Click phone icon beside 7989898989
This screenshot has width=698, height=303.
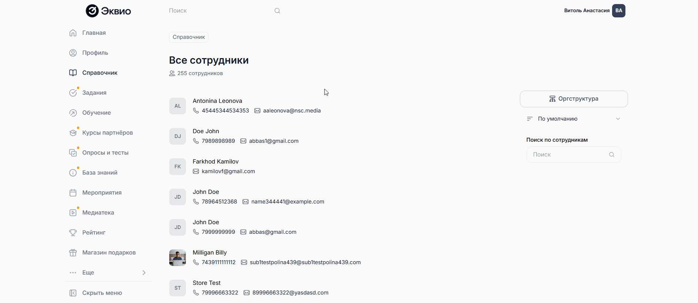[x=196, y=141]
